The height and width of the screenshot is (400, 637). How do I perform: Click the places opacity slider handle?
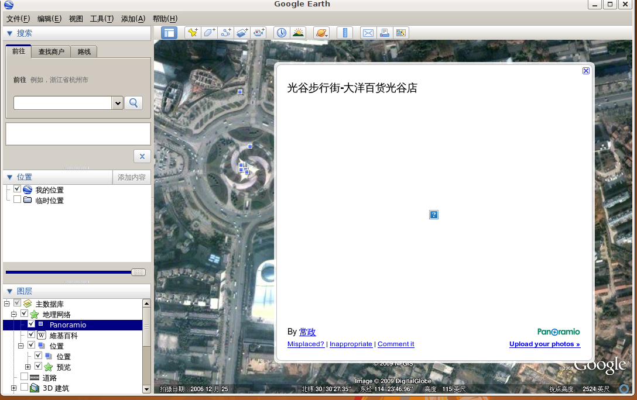tap(139, 272)
